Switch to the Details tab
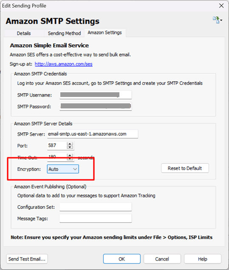 pyautogui.click(x=24, y=33)
